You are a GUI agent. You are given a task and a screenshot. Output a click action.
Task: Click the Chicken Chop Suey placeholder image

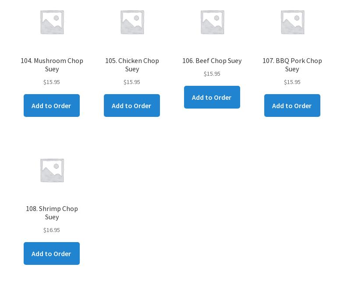[132, 22]
